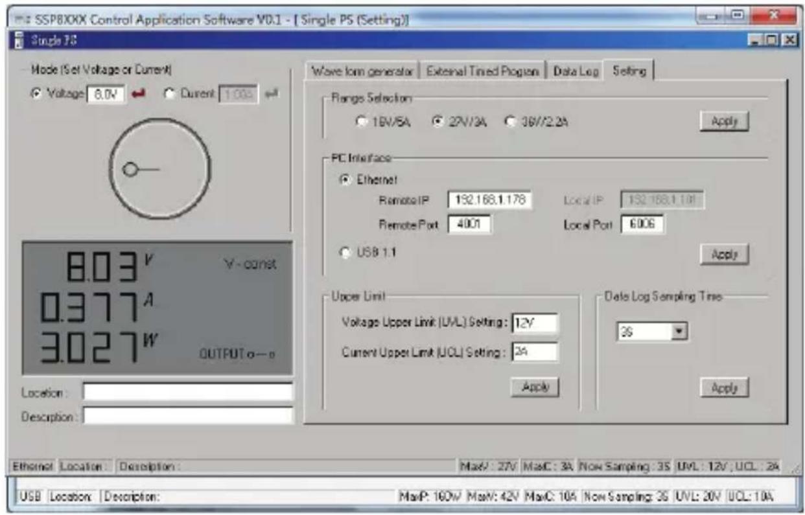Image resolution: width=805 pixels, height=515 pixels.
Task: Click the Single PS window icon
Action: click(19, 40)
